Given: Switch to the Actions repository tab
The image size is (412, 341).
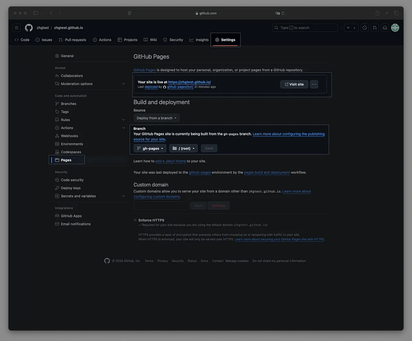Looking at the screenshot, I should coord(102,40).
